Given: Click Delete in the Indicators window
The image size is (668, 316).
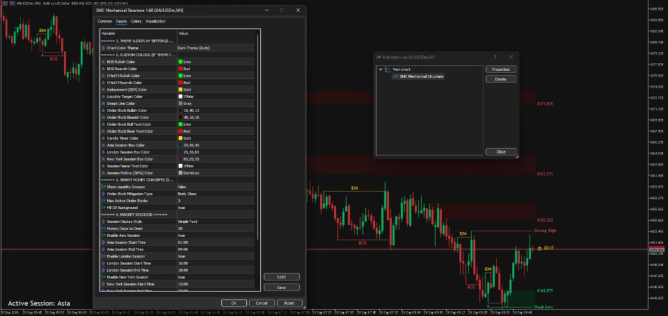Looking at the screenshot, I should pos(501,79).
